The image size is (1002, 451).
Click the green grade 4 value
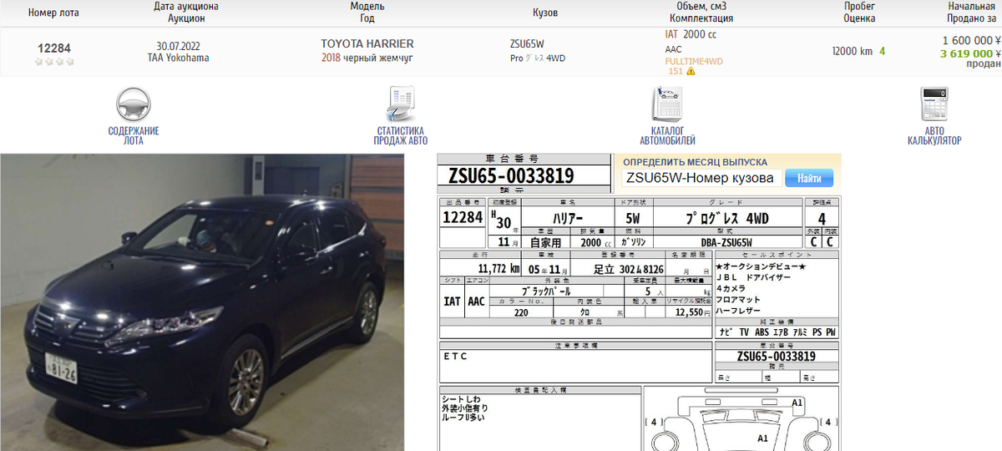(x=882, y=51)
